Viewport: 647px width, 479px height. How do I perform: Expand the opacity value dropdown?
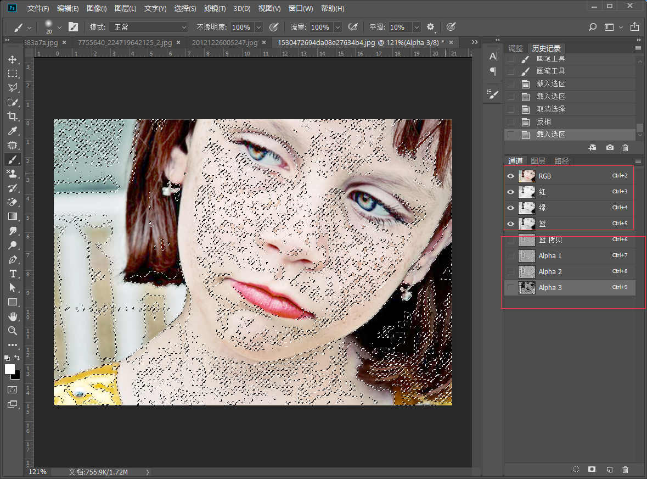coord(258,27)
